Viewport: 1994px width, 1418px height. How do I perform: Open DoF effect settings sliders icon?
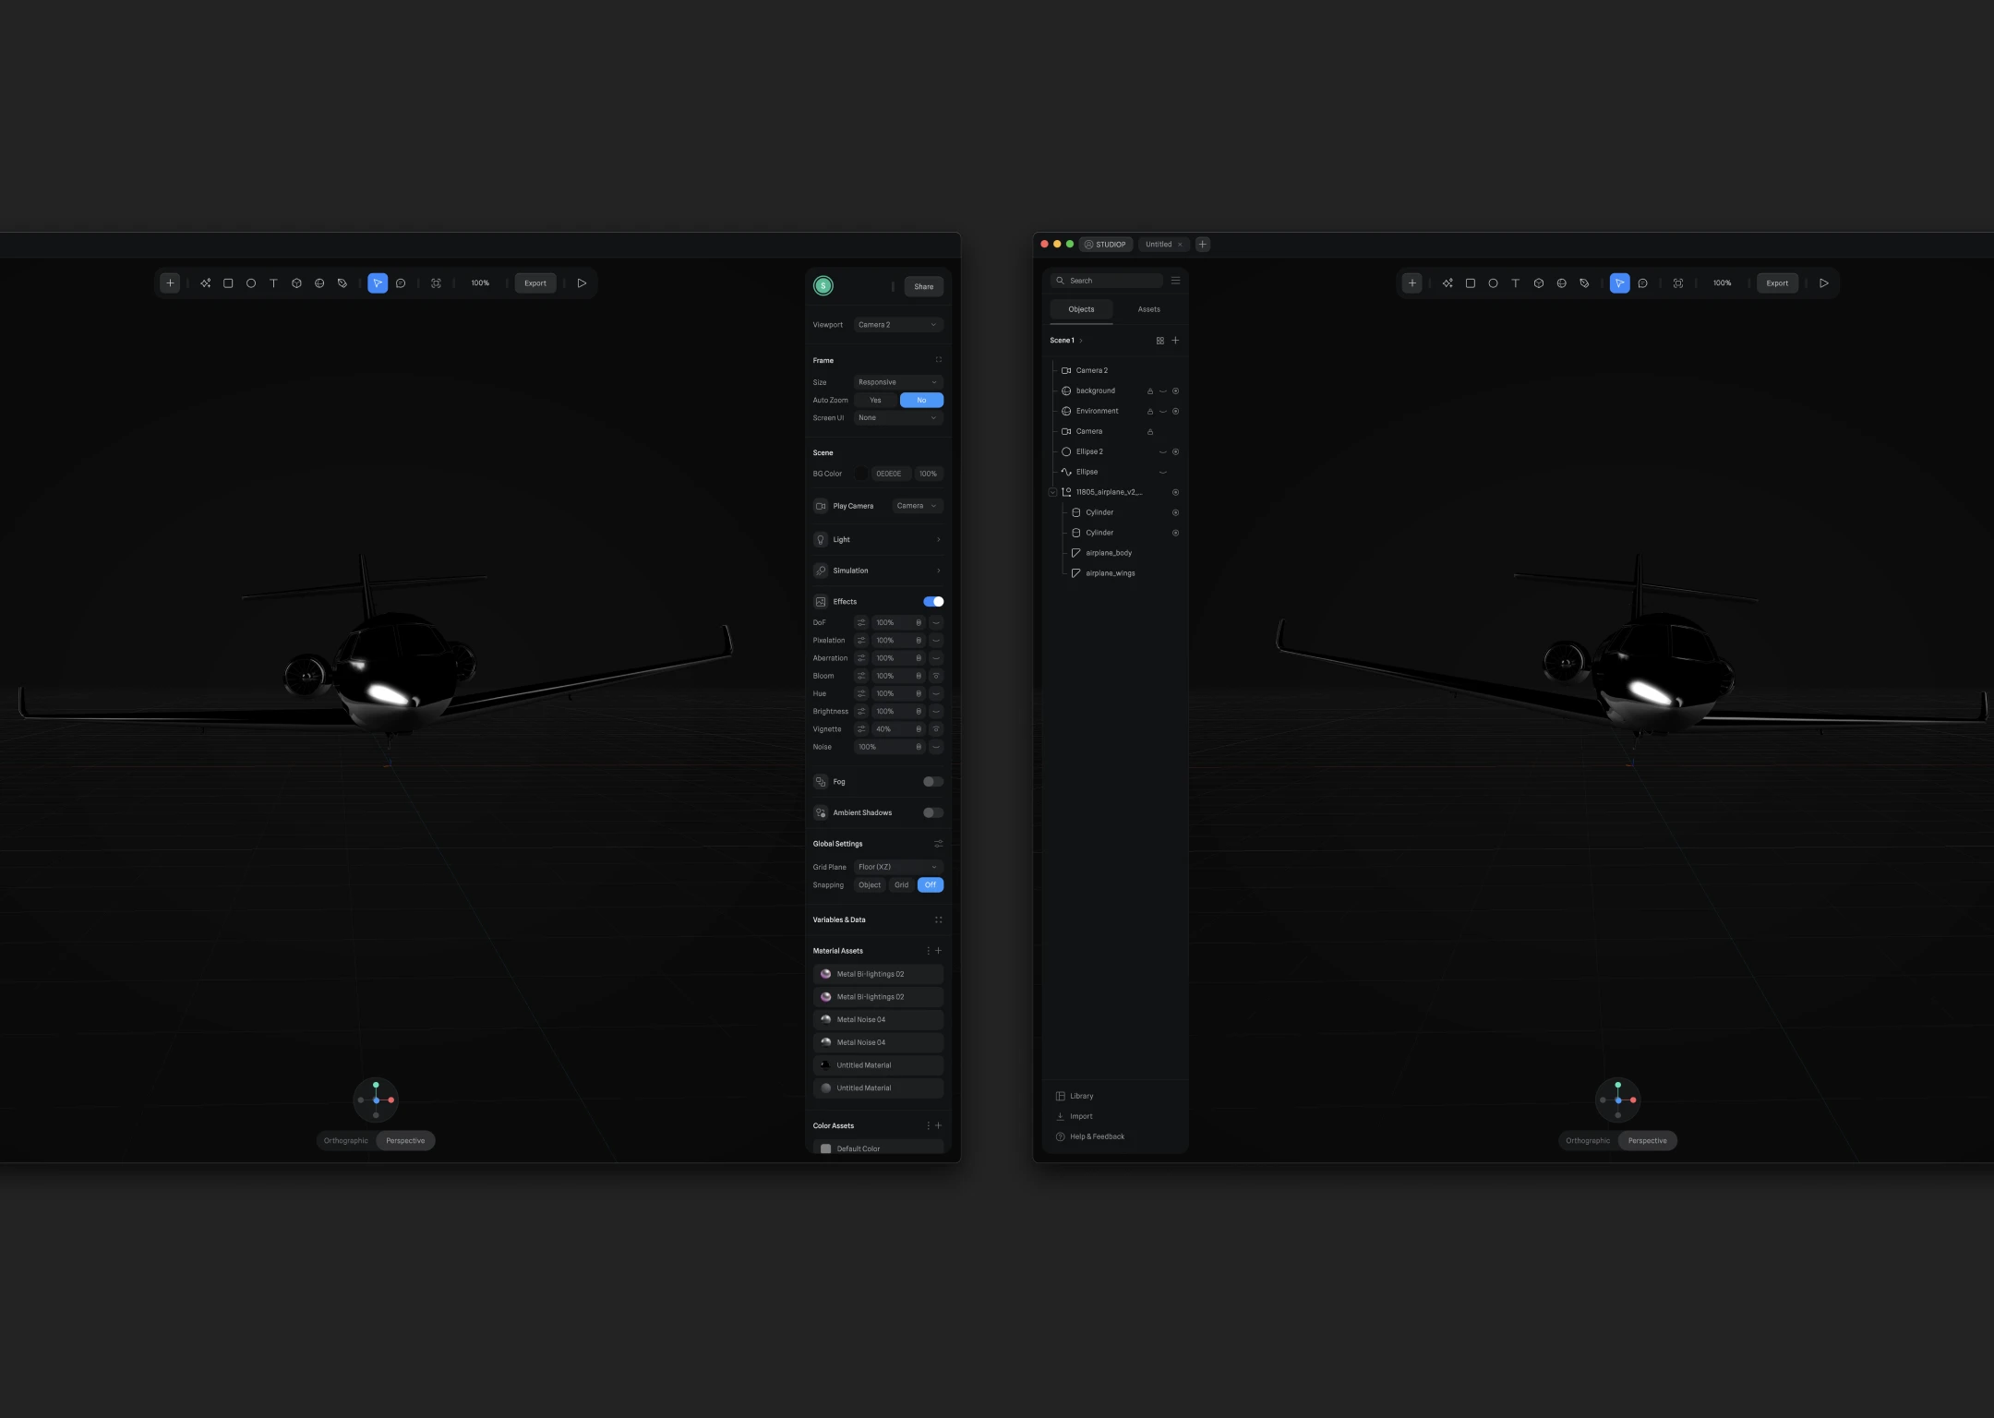(x=861, y=623)
